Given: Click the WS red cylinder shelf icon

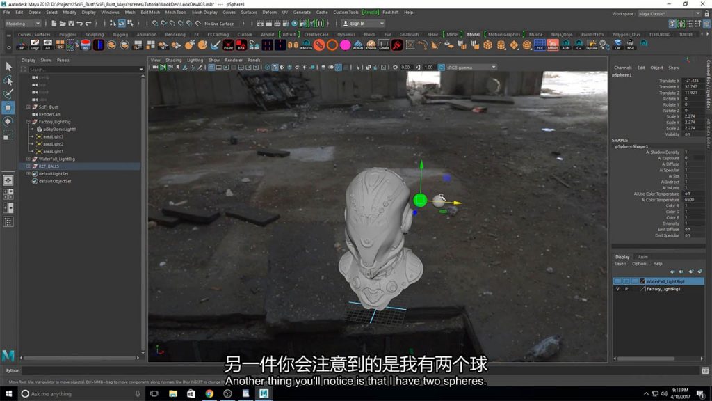Looking at the screenshot, I should [86, 45].
